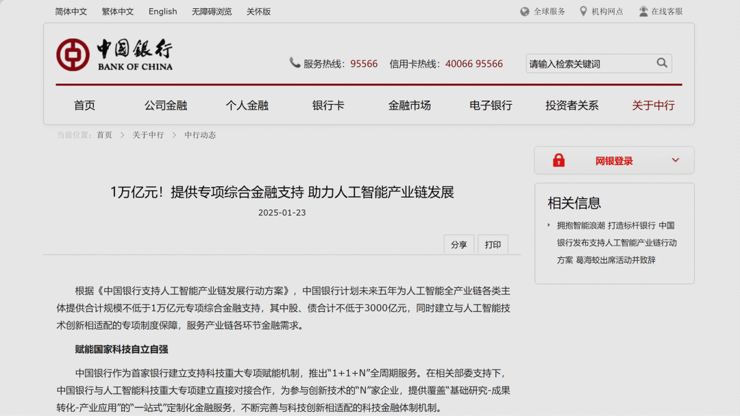The image size is (740, 416).
Task: Open the 银行卡 navigation menu
Action: tap(328, 105)
